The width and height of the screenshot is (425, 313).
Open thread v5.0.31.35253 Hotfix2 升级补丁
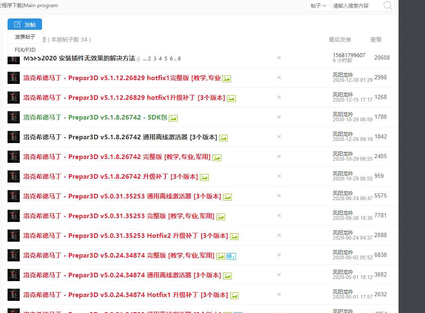click(x=126, y=236)
